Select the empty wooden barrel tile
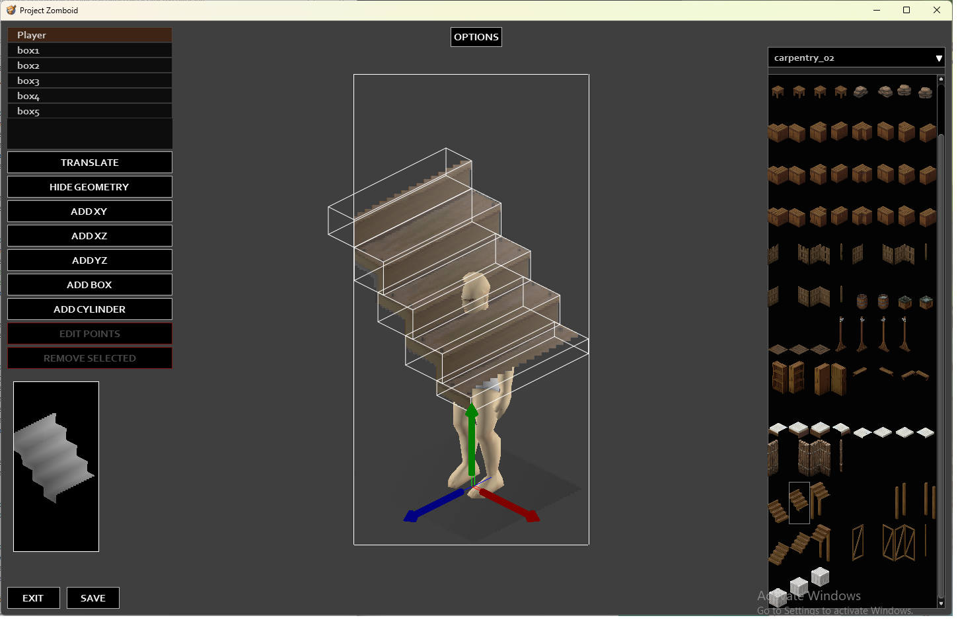This screenshot has height=620, width=958. (862, 301)
